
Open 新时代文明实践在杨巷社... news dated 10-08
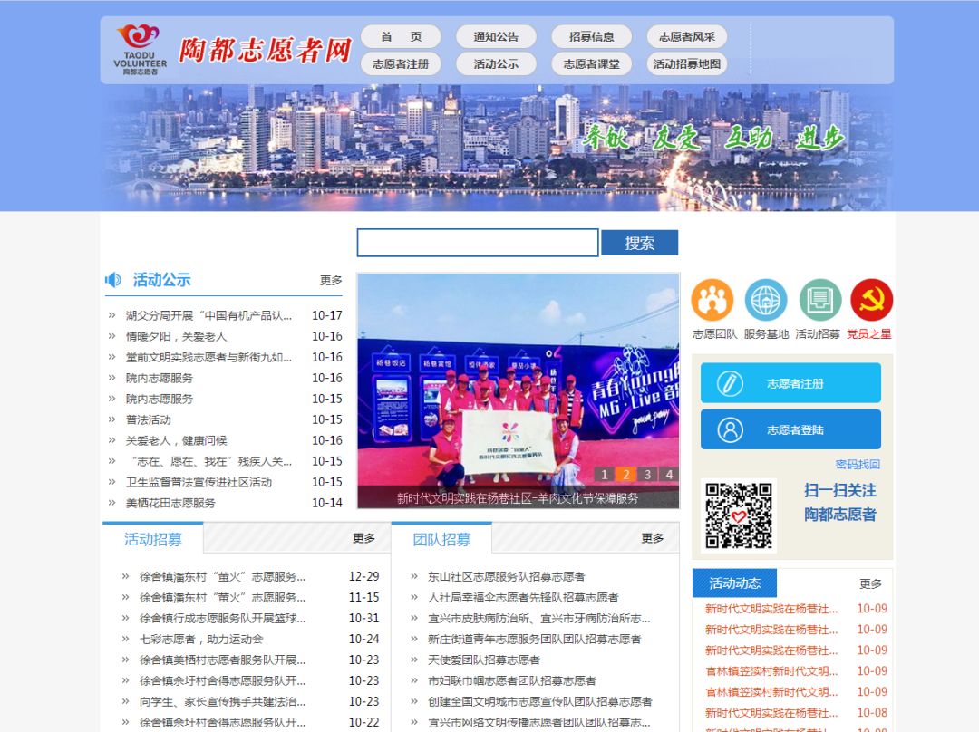coord(771,713)
